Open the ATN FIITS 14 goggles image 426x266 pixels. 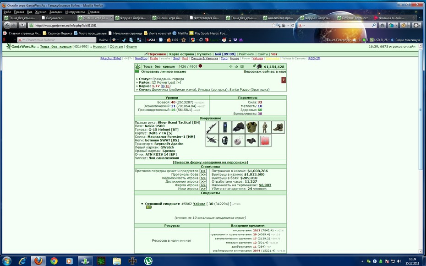pyautogui.click(x=251, y=141)
